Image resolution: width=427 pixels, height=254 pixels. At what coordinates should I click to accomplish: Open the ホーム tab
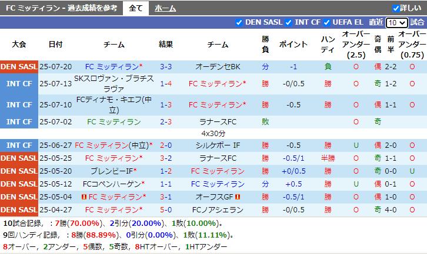165,8
